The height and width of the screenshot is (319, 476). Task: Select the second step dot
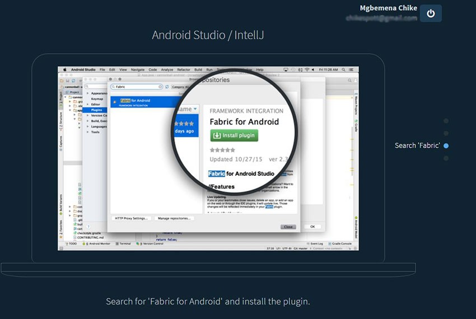click(446, 133)
